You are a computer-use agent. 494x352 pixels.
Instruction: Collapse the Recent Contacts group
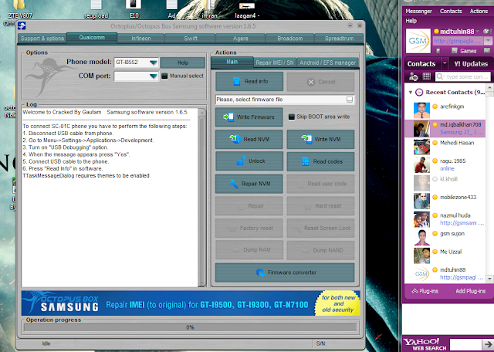tap(410, 93)
